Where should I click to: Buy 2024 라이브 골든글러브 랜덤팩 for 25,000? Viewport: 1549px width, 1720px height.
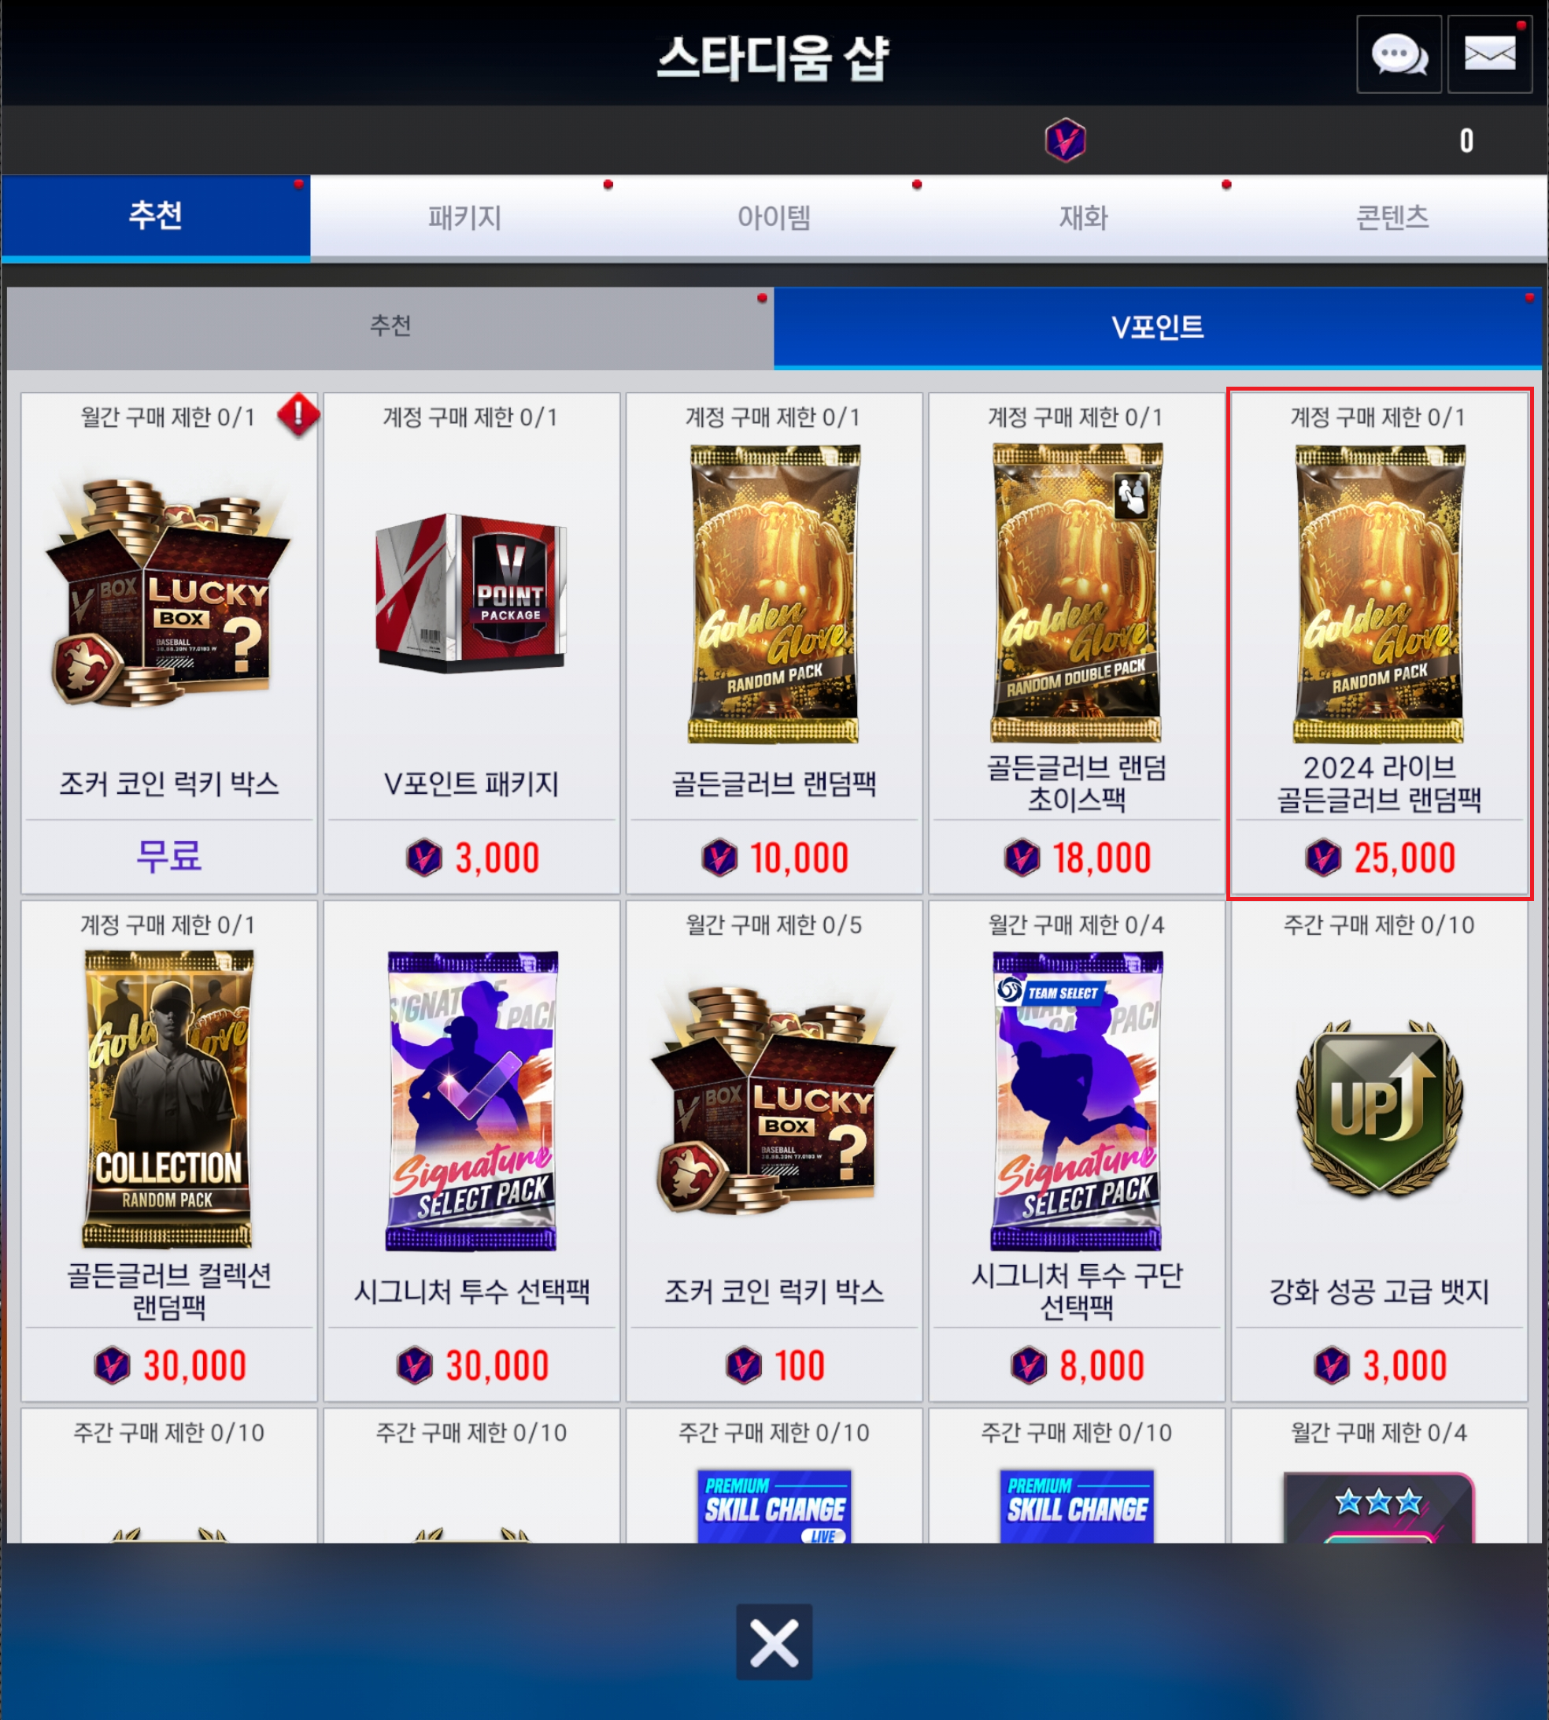(1380, 858)
